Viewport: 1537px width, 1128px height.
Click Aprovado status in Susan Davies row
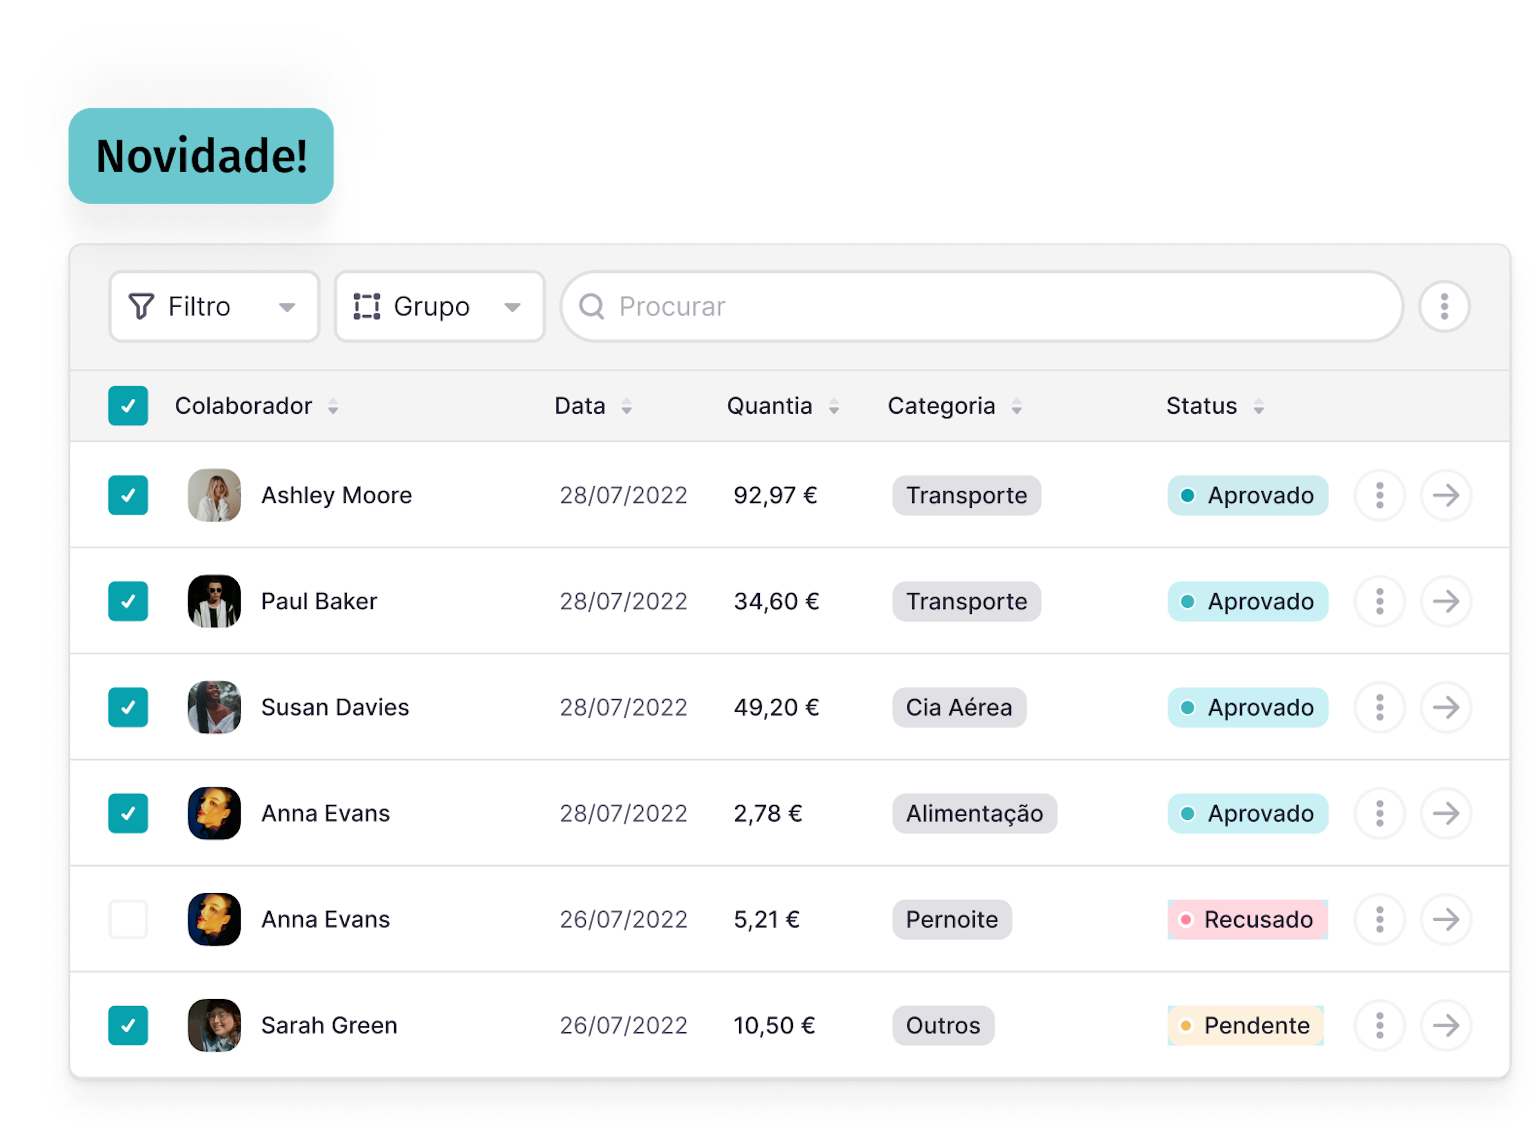pyautogui.click(x=1247, y=707)
